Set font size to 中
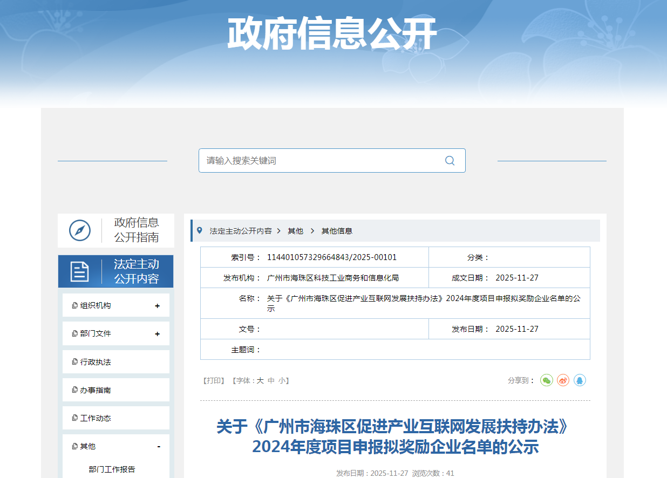Viewport: 667px width, 478px height. tap(271, 380)
